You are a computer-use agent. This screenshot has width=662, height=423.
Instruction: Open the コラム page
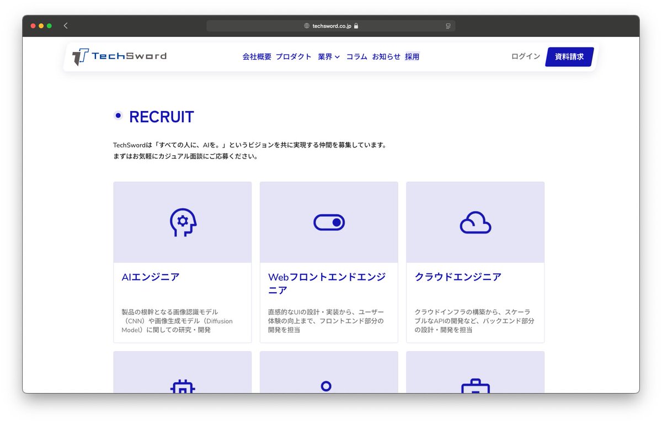click(x=357, y=56)
